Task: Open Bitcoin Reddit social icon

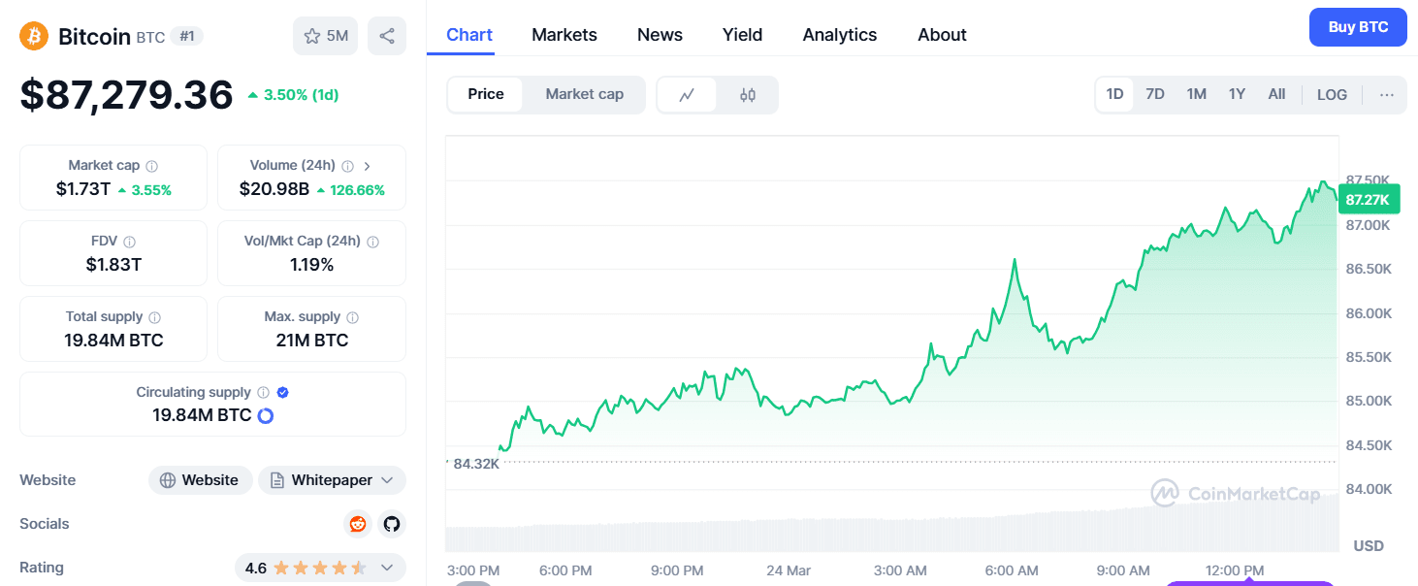Action: (x=358, y=524)
